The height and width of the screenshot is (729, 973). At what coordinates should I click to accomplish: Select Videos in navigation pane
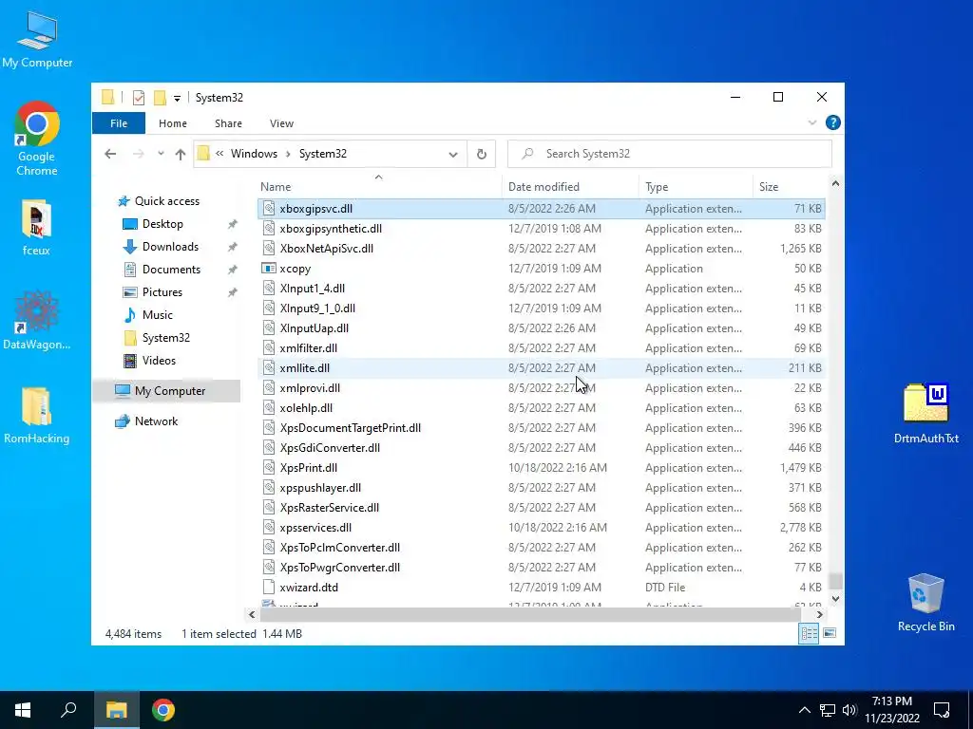point(159,360)
